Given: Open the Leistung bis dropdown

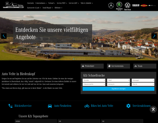Looking at the screenshot, I should tap(118, 84).
